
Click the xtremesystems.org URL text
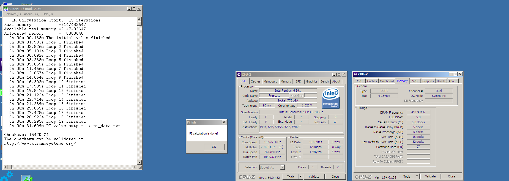coord(40,144)
